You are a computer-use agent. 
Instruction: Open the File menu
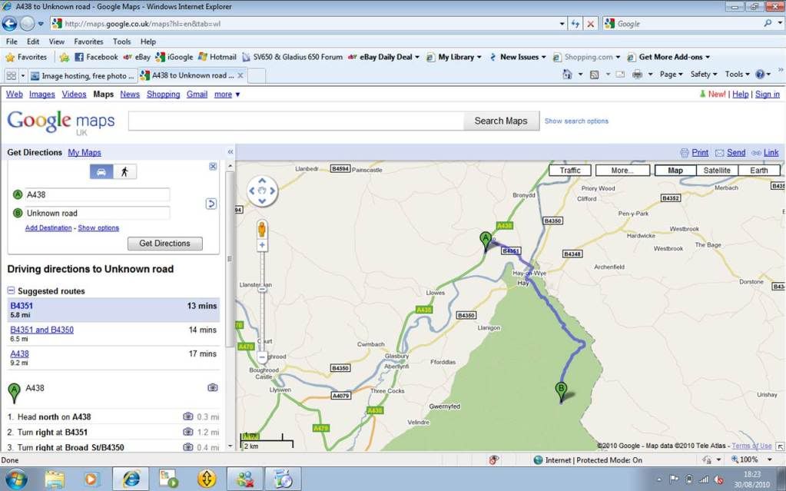click(12, 41)
